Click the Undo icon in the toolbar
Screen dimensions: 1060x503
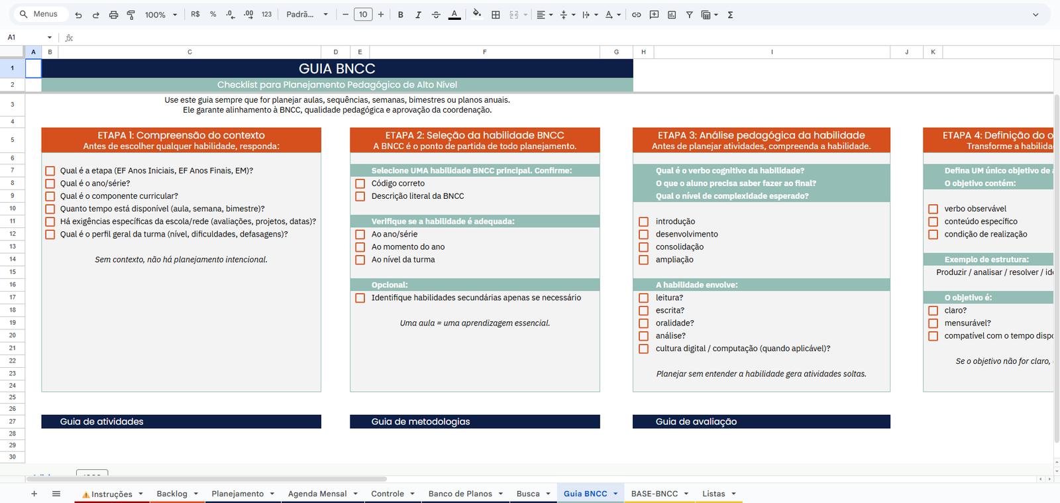pyautogui.click(x=78, y=15)
